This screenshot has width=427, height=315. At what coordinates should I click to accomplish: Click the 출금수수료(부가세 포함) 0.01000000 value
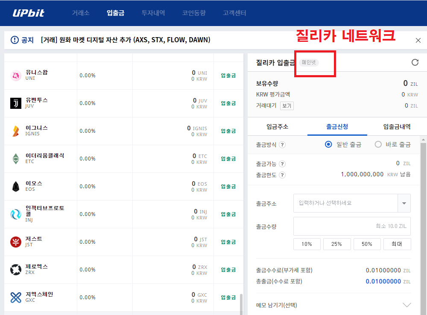(383, 270)
